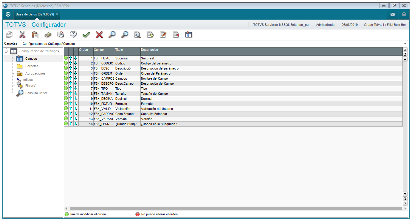Click the mail envelope icon in header
Image resolution: width=412 pixels, height=221 pixels.
coord(393,14)
